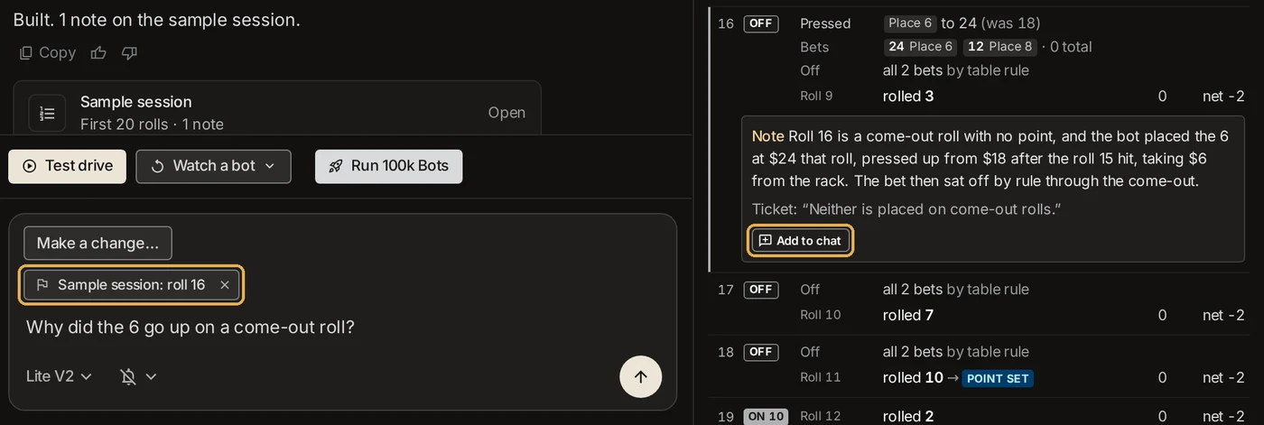Open the Lite V2 model selector
The image size is (1264, 425).
(x=59, y=376)
